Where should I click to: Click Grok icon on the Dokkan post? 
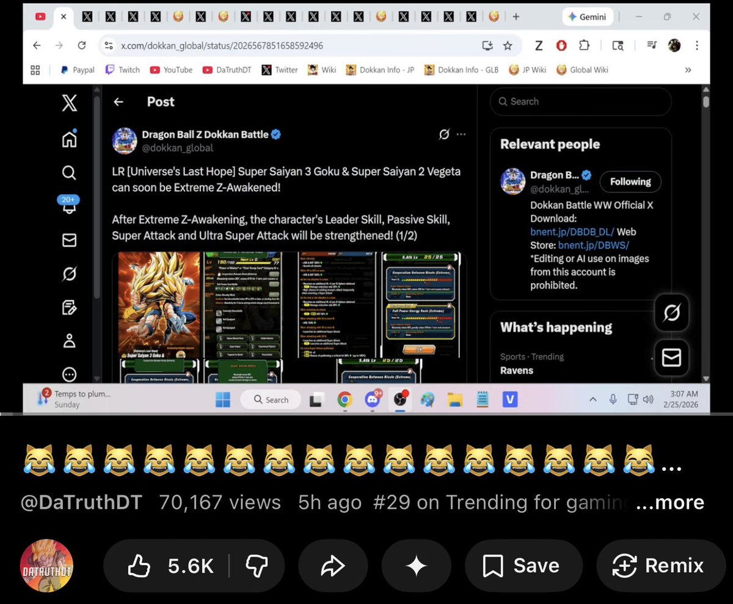pos(444,134)
